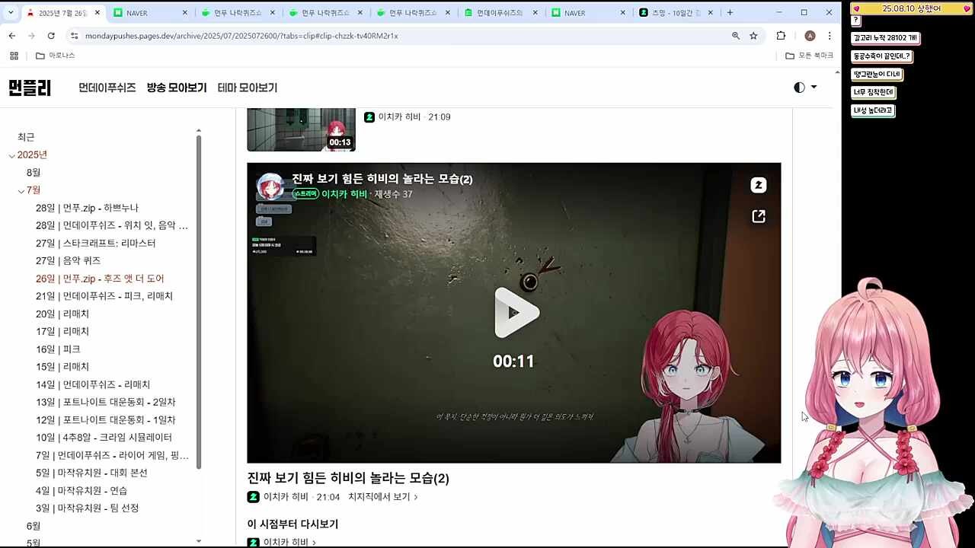
Task: Close the 즈멍 - 10일간 tab
Action: (710, 13)
